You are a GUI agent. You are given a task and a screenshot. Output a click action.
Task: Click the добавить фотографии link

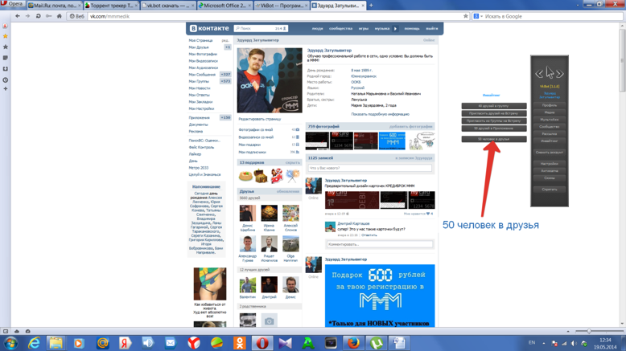click(411, 126)
